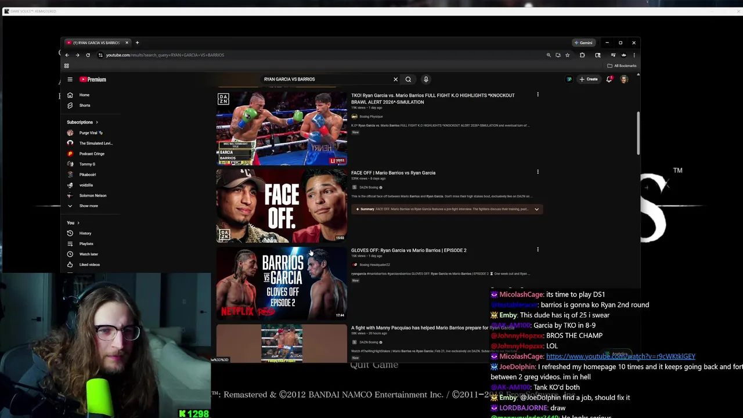Open YouTube notifications bell
The image size is (743, 418).
(609, 80)
